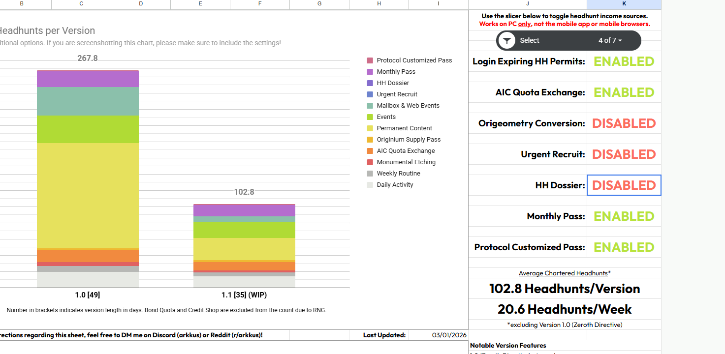Click the red "Works on PC only" warning text
This screenshot has height=354, width=725.
(x=565, y=24)
